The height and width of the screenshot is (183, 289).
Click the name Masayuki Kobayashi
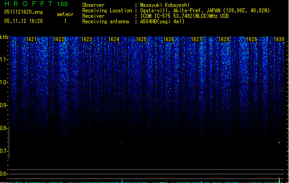(165, 5)
